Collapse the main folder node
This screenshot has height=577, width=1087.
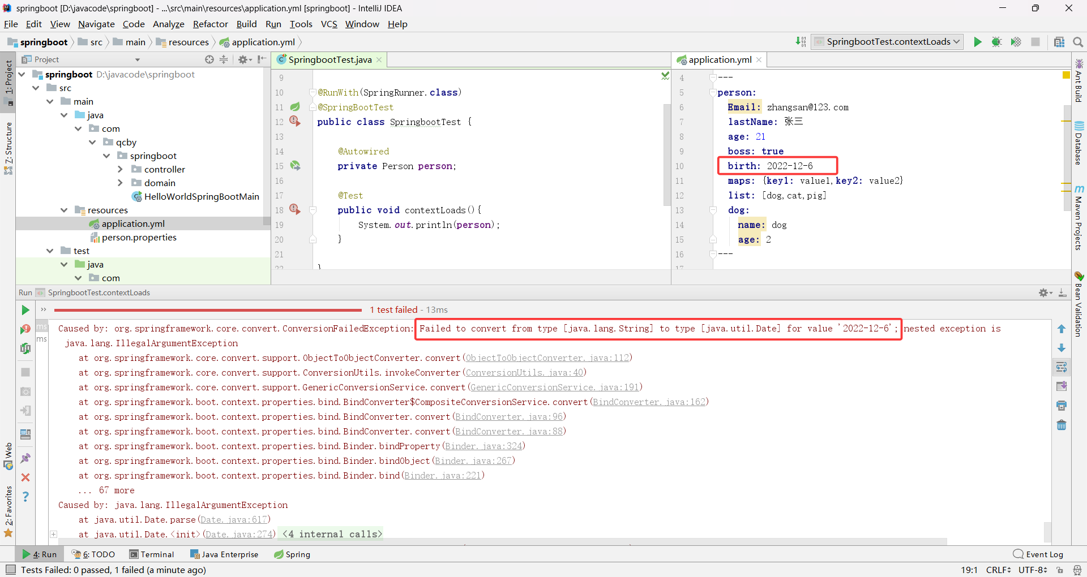50,101
